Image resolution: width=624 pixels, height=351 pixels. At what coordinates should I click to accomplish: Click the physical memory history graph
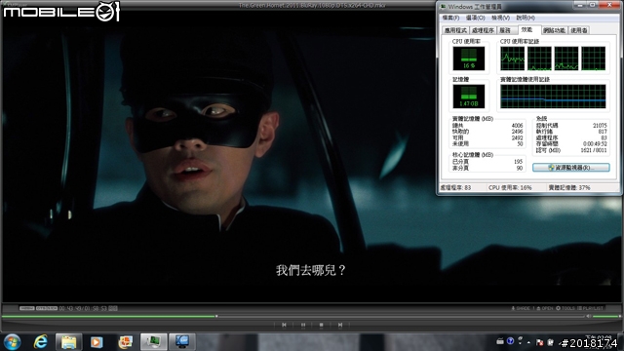tap(553, 97)
